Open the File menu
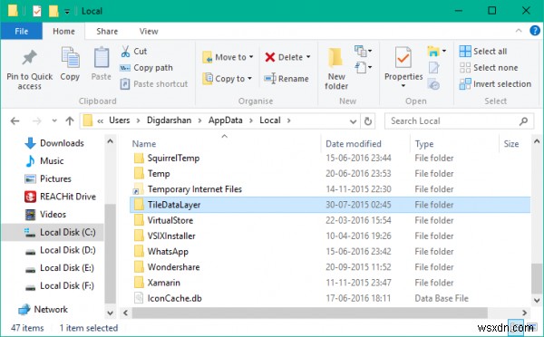Viewport: 544px width, 337px height. coord(22,31)
